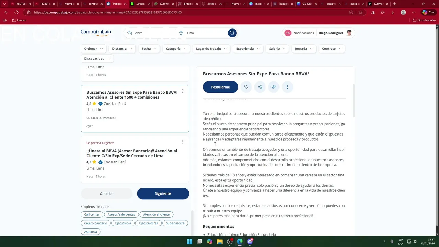The width and height of the screenshot is (439, 247).
Task: Click the blue search magnifier button
Action: pos(232,33)
